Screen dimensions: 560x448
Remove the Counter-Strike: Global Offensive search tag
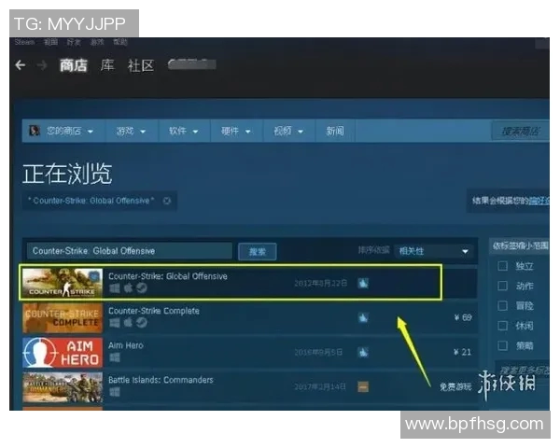[x=166, y=201]
